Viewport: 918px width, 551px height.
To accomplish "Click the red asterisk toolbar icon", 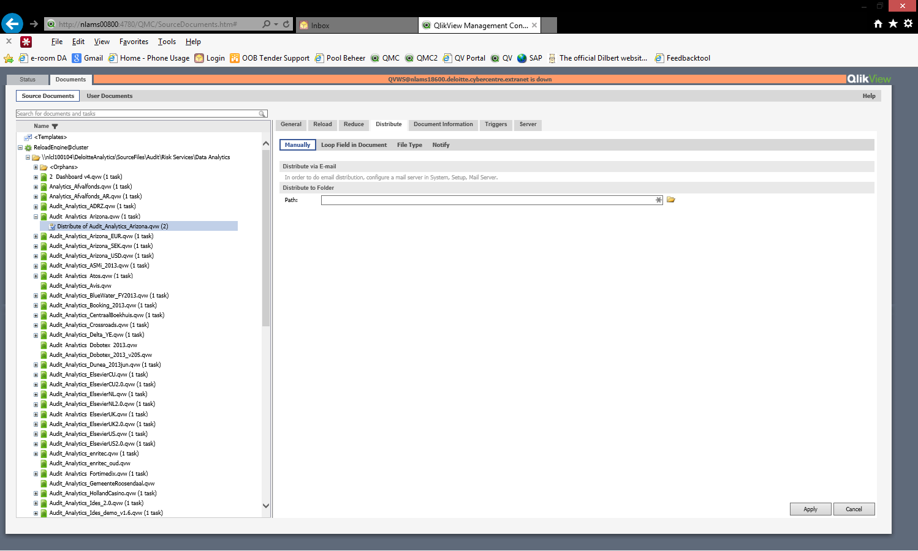I will (26, 42).
